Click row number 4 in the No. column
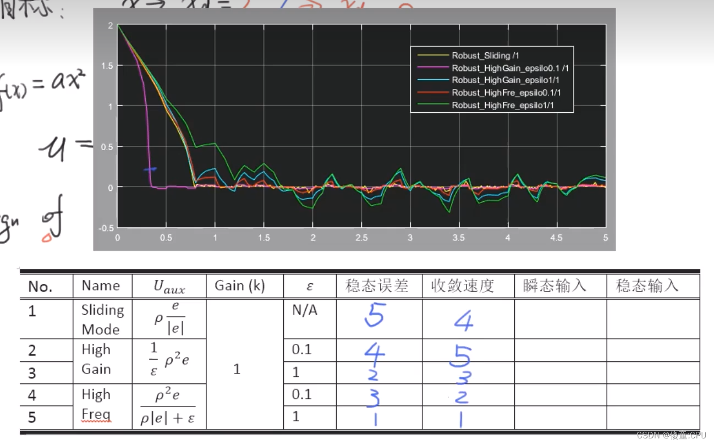The width and height of the screenshot is (714, 445). [32, 395]
